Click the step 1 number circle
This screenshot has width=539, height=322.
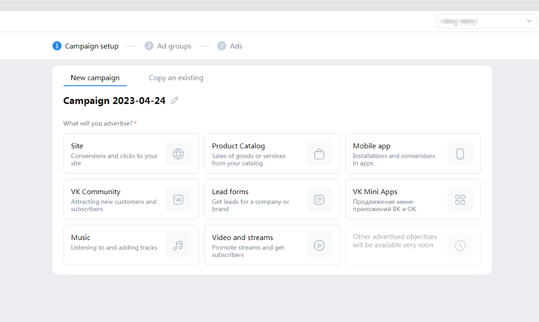57,46
